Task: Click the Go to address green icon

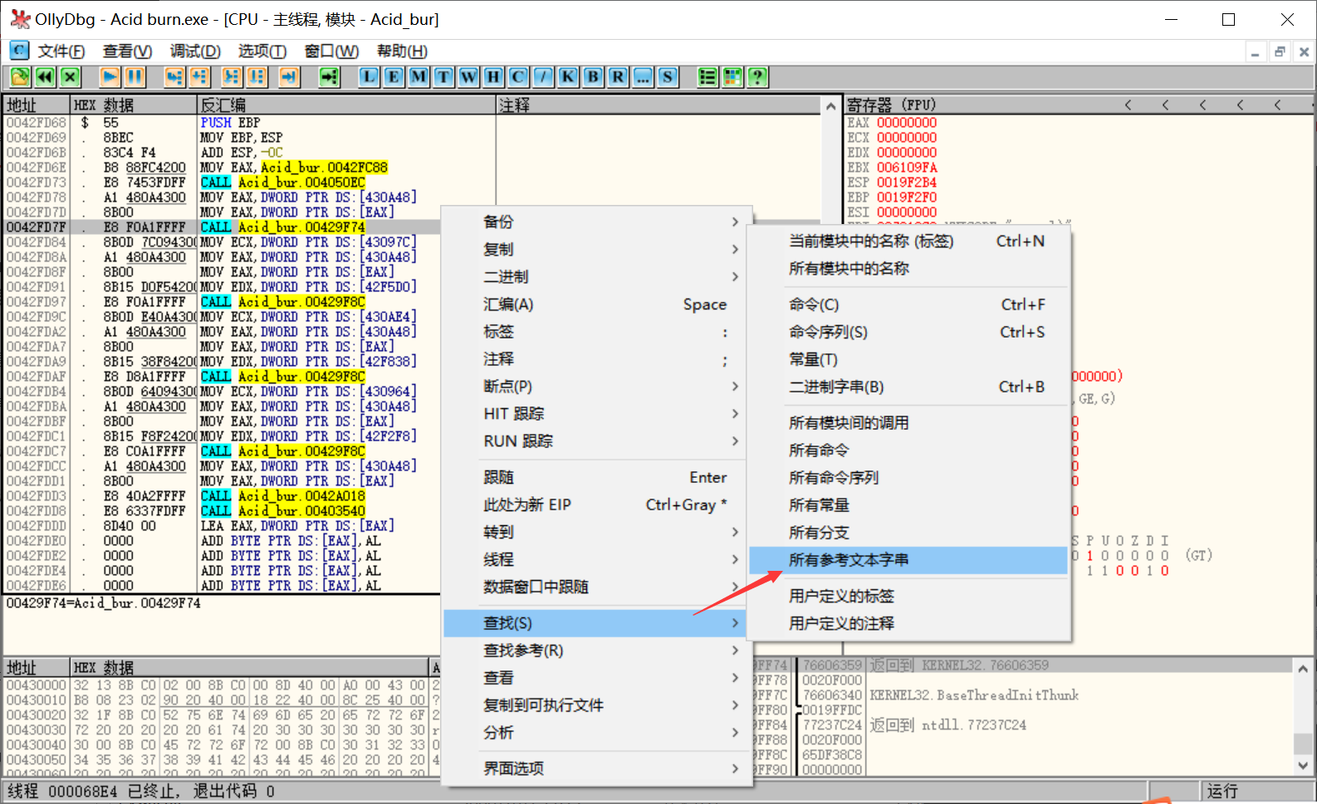Action: [330, 77]
